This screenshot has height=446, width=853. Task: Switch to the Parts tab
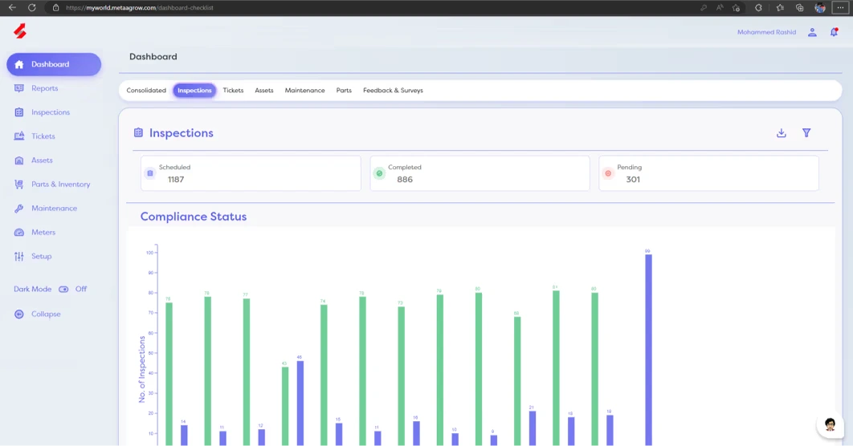tap(344, 91)
